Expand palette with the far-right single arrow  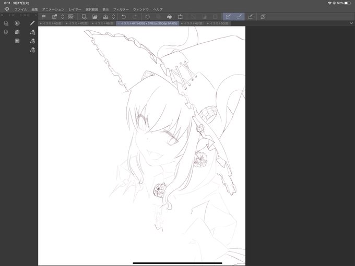click(x=36, y=15)
